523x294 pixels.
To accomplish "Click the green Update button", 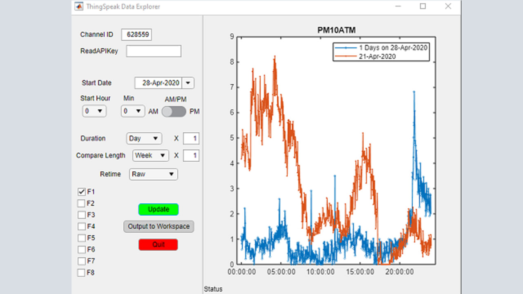I will pyautogui.click(x=159, y=209).
